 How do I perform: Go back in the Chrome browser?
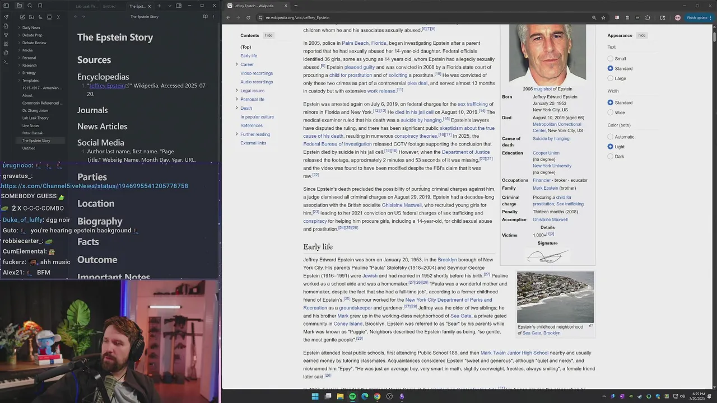click(x=228, y=17)
